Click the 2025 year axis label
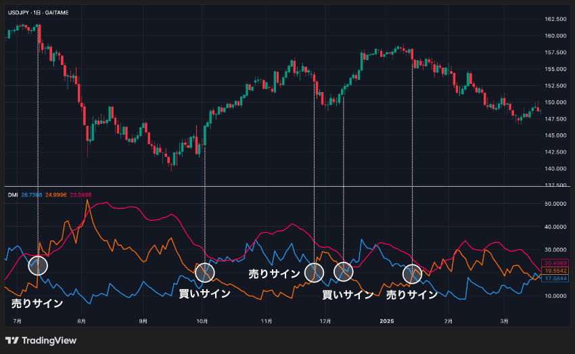 (387, 322)
